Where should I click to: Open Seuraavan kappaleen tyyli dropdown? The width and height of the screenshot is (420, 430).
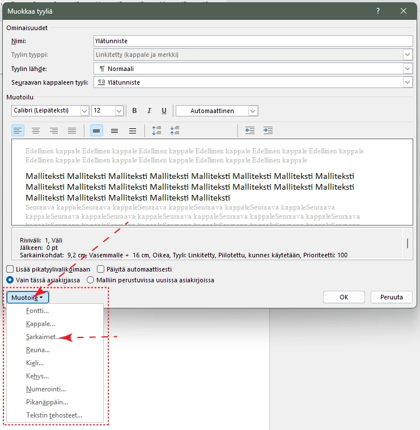pos(408,82)
